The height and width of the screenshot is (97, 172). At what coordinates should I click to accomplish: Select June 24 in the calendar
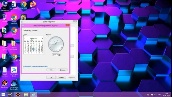(x=25, y=51)
